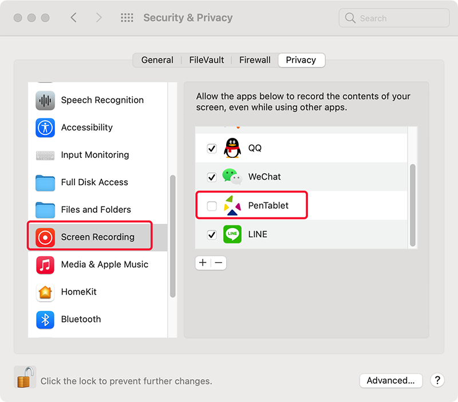Select Speech Recognition waveform icon
The width and height of the screenshot is (458, 402).
[x=45, y=100]
